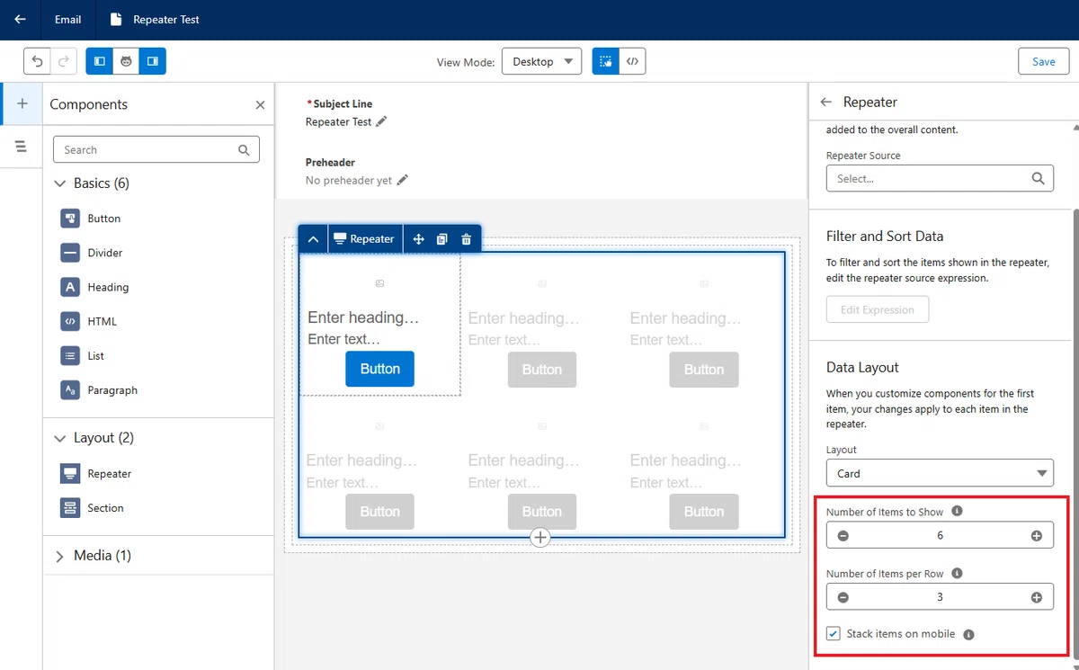
Task: Decrease Number of Items per Row
Action: [843, 597]
